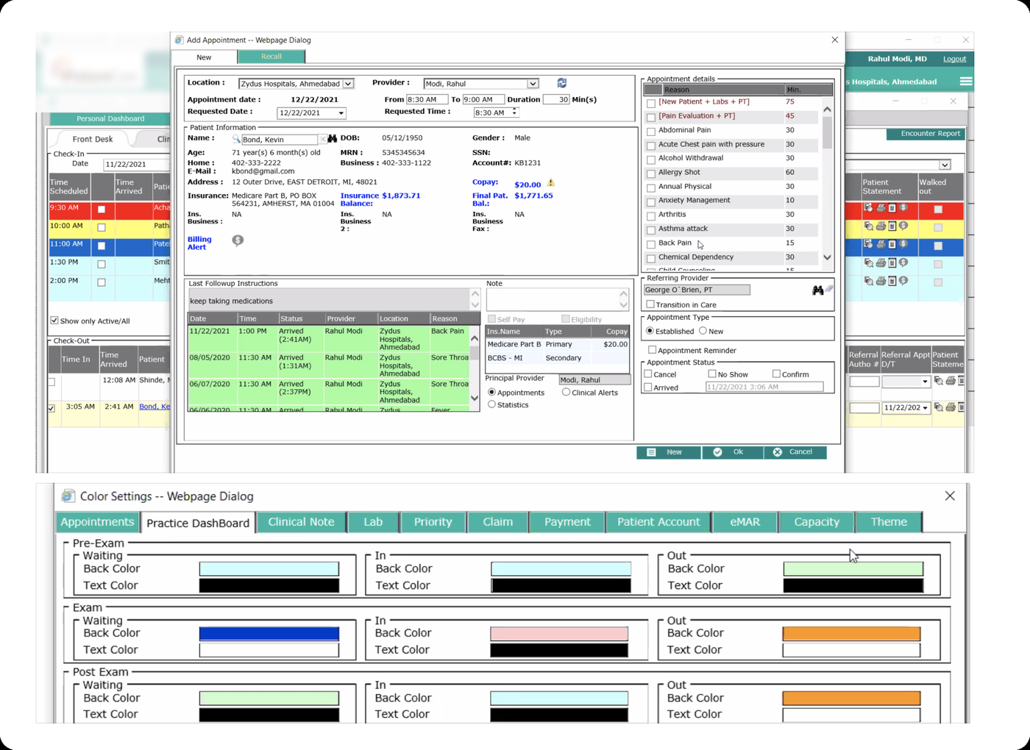Click the statement preview icon in the red row
Viewport: 1030px width, 750px height.
point(869,208)
